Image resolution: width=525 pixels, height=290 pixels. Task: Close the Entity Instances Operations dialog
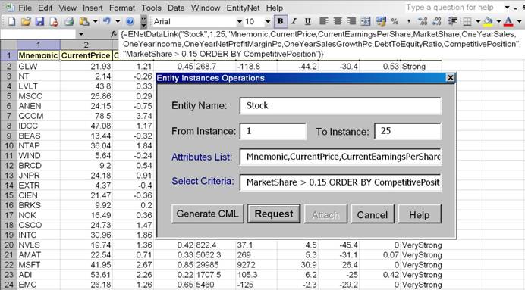pyautogui.click(x=451, y=78)
